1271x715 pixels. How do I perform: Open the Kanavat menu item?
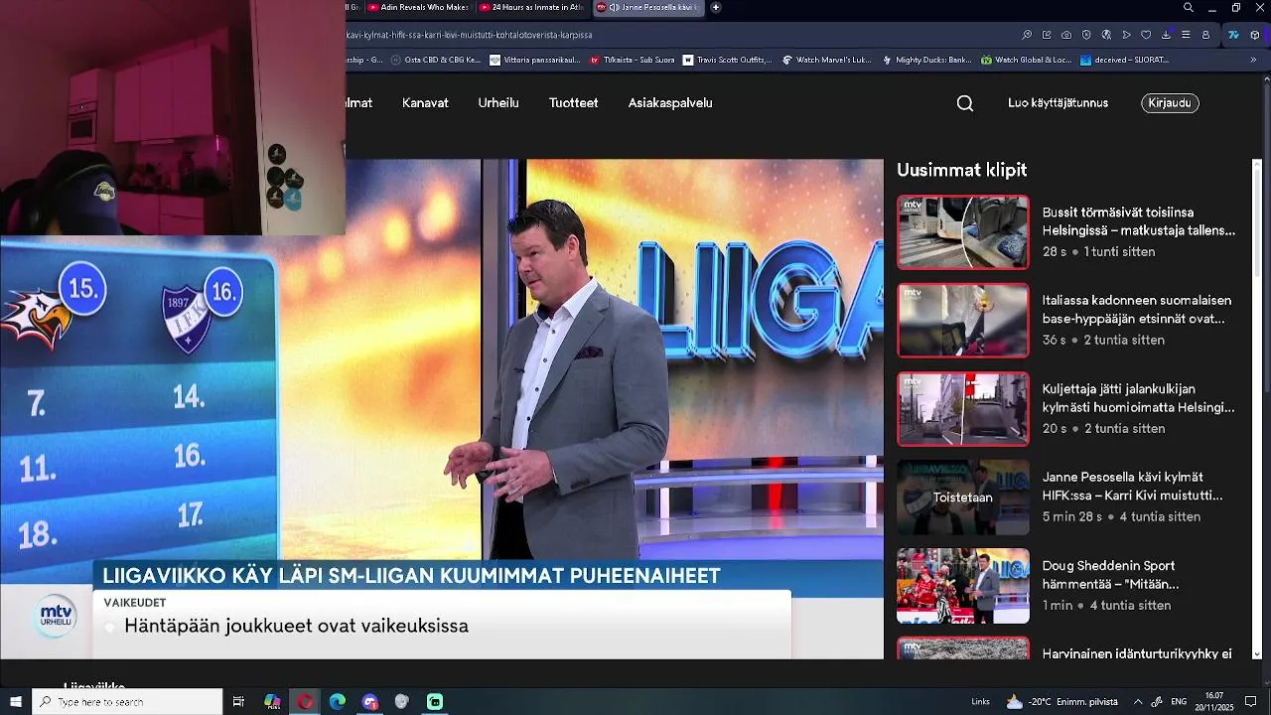coord(425,103)
